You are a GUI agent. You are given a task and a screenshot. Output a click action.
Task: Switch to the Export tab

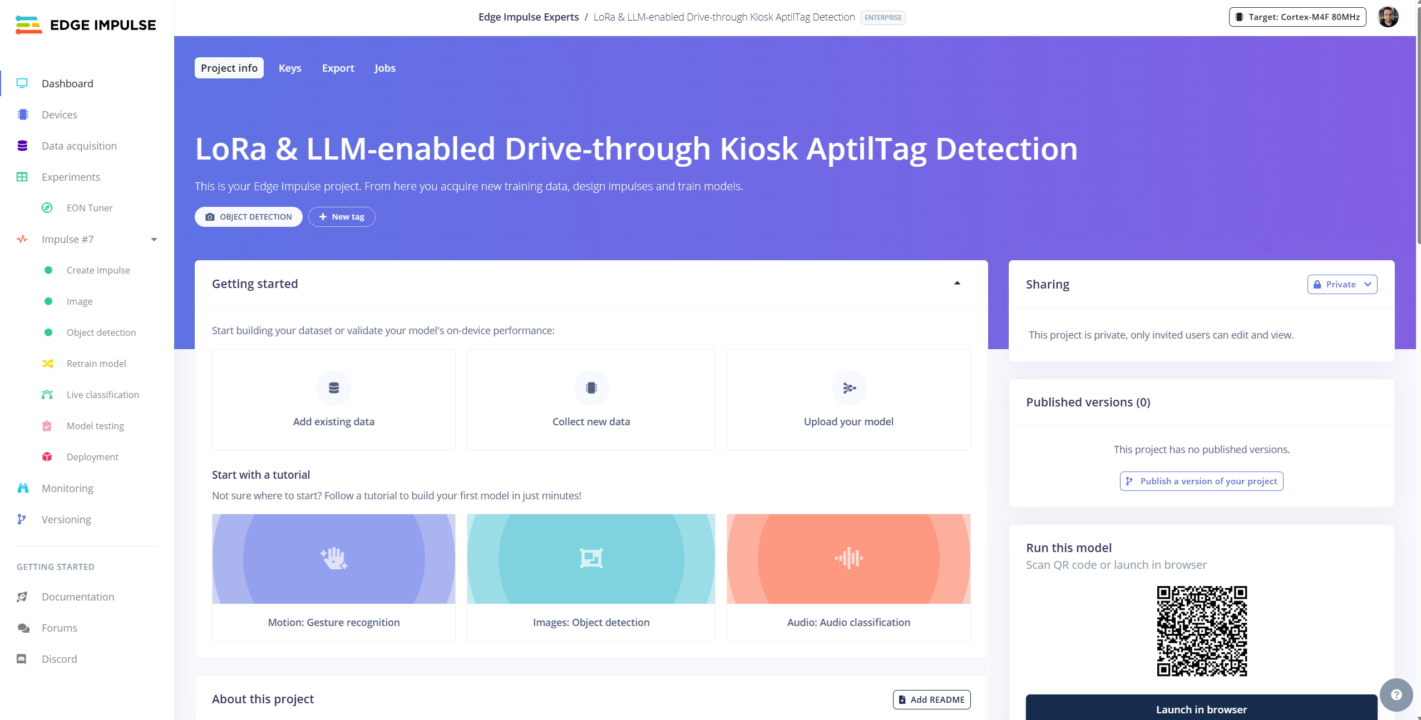pos(338,68)
